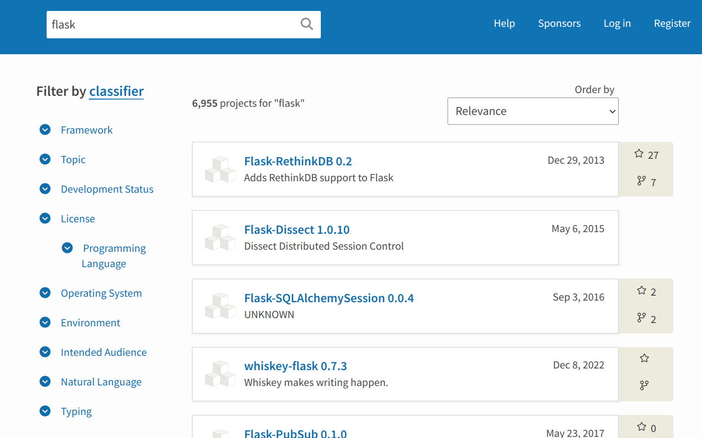
Task: Expand the Framework filter chevron
Action: pyautogui.click(x=45, y=130)
